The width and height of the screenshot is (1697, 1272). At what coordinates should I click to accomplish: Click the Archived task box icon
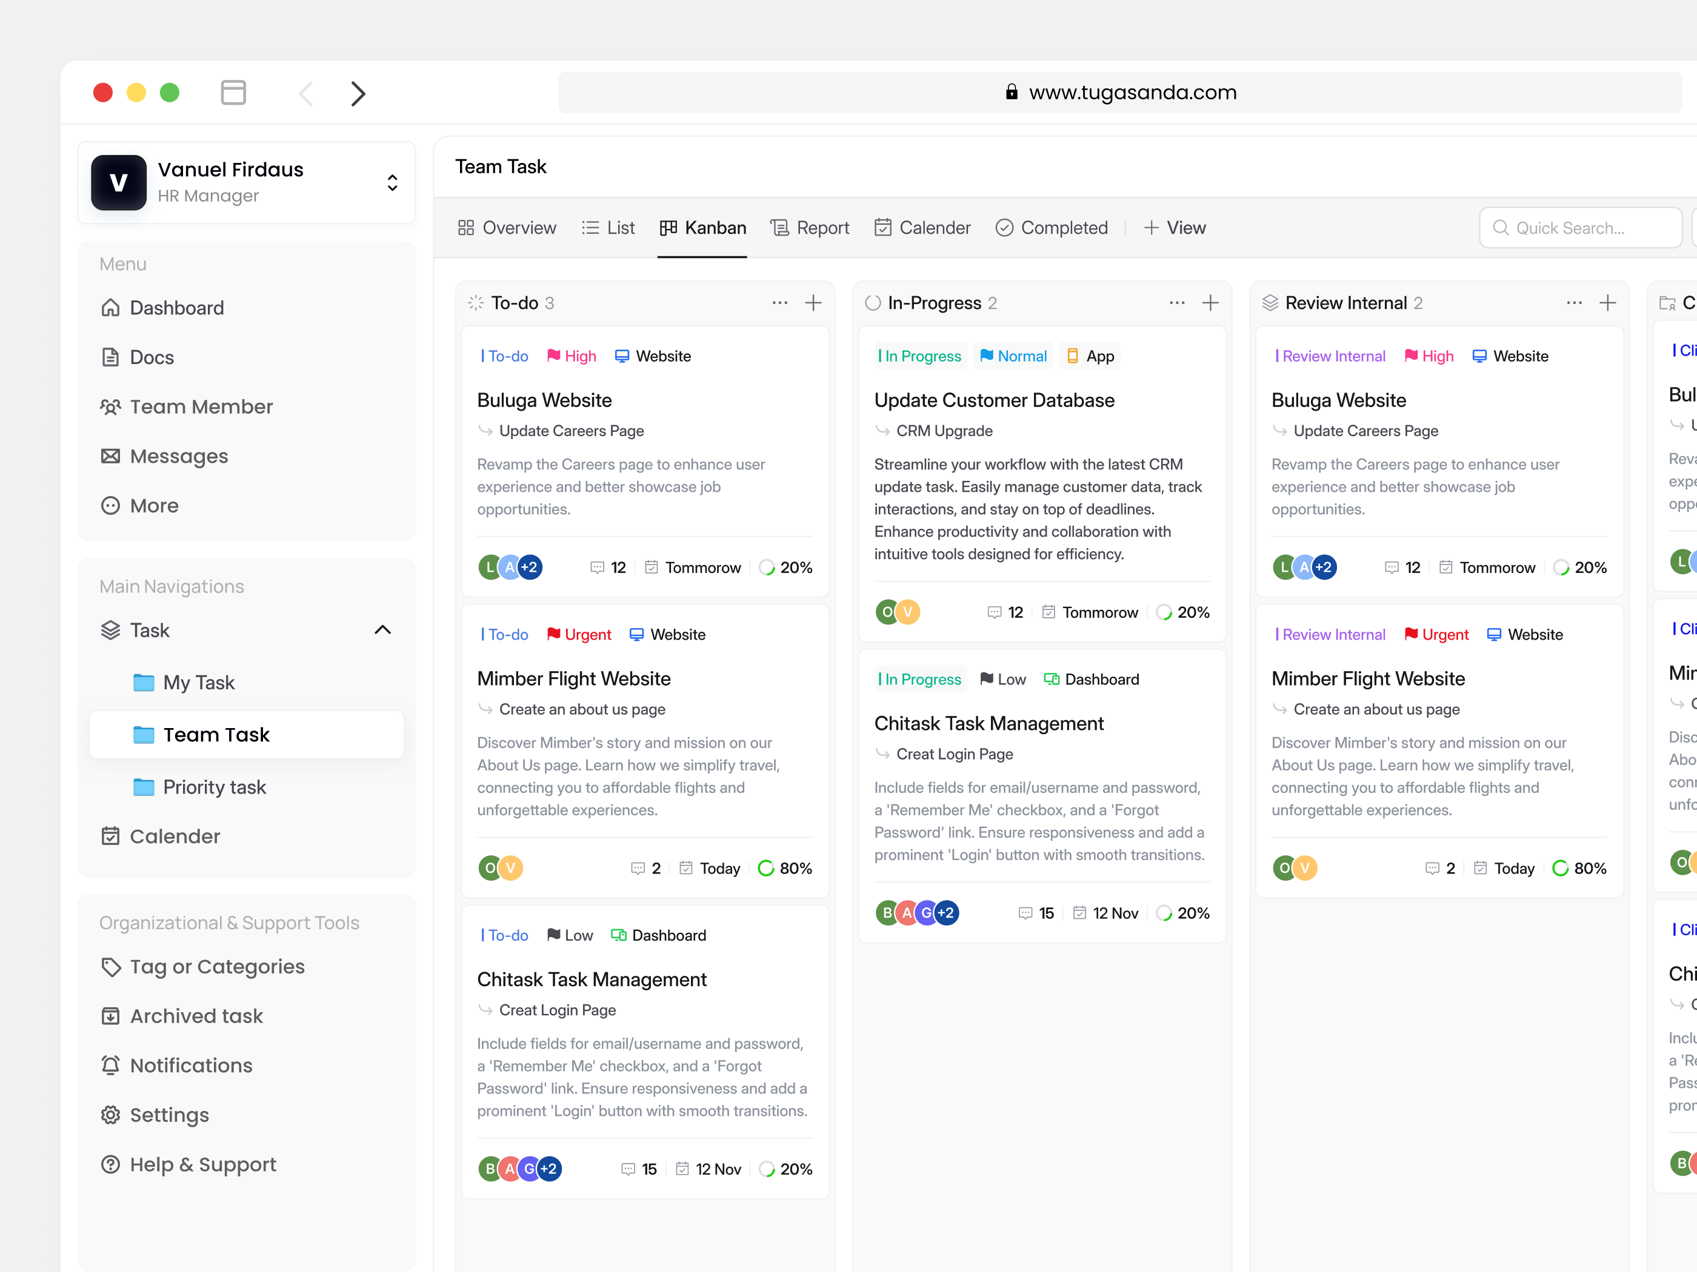coord(112,1015)
